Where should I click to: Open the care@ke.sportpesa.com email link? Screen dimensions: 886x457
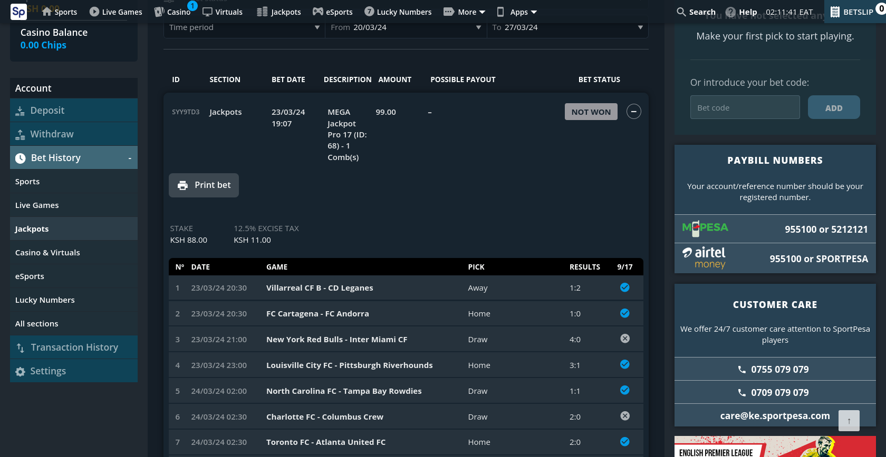tap(775, 416)
